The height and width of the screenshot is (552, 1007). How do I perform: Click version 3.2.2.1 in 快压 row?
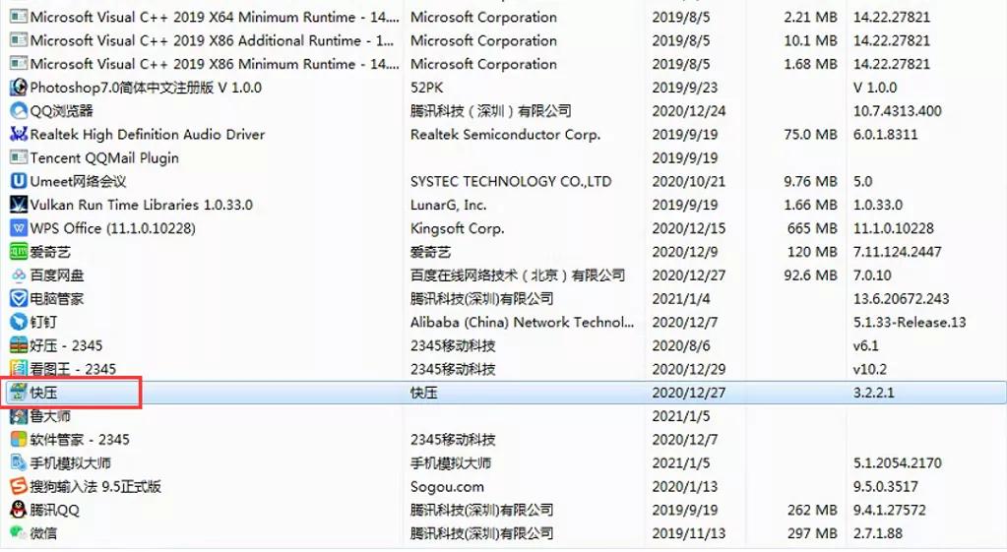click(873, 393)
